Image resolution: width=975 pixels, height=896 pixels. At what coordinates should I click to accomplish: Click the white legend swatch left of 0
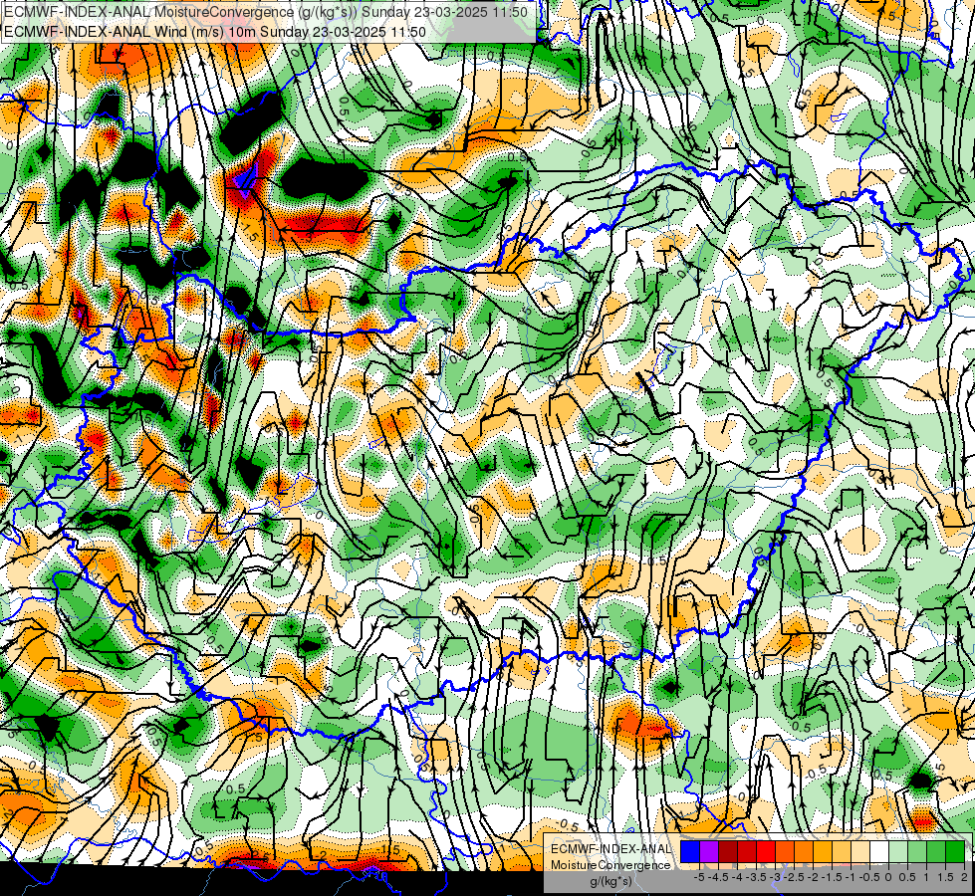(x=879, y=852)
